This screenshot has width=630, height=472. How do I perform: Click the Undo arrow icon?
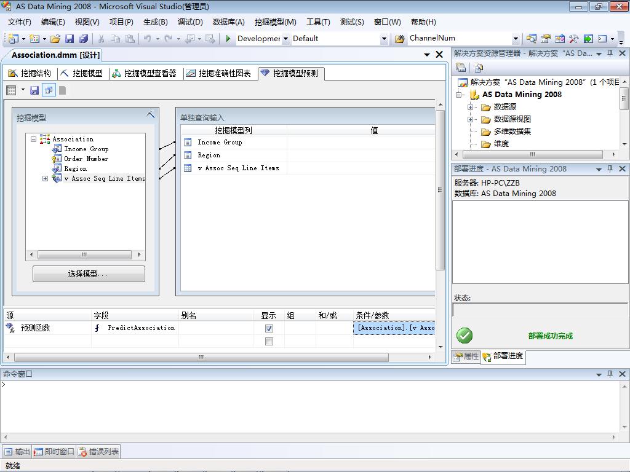pos(148,39)
